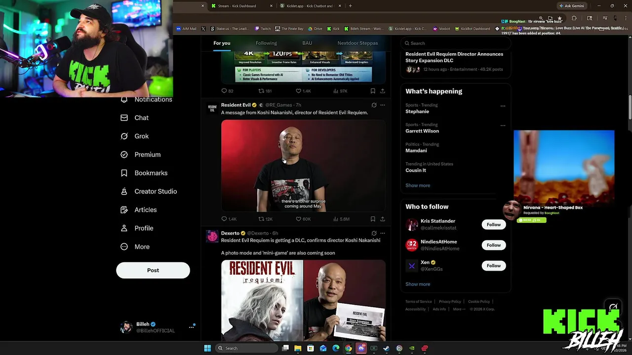Open Grok from the sidebar

click(135, 136)
